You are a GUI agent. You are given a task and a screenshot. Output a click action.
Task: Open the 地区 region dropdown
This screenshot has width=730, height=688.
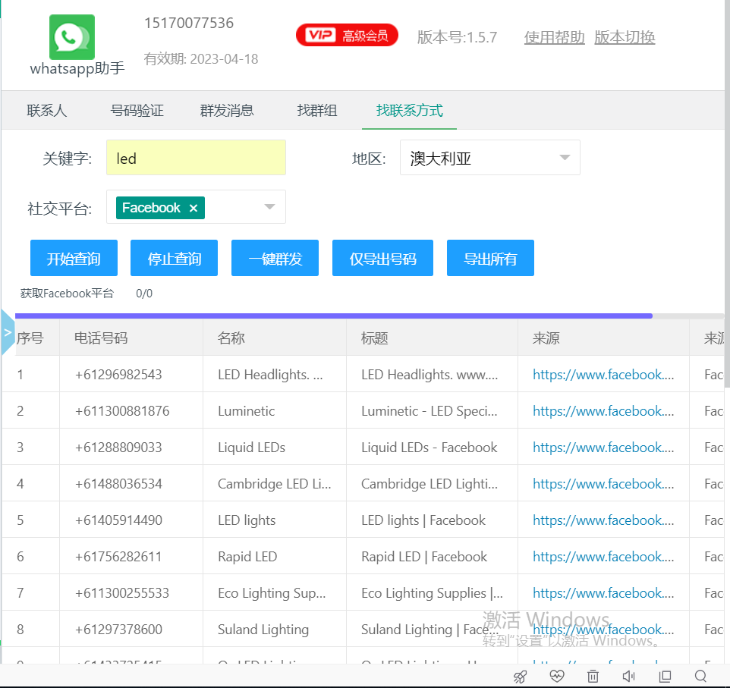tap(489, 158)
